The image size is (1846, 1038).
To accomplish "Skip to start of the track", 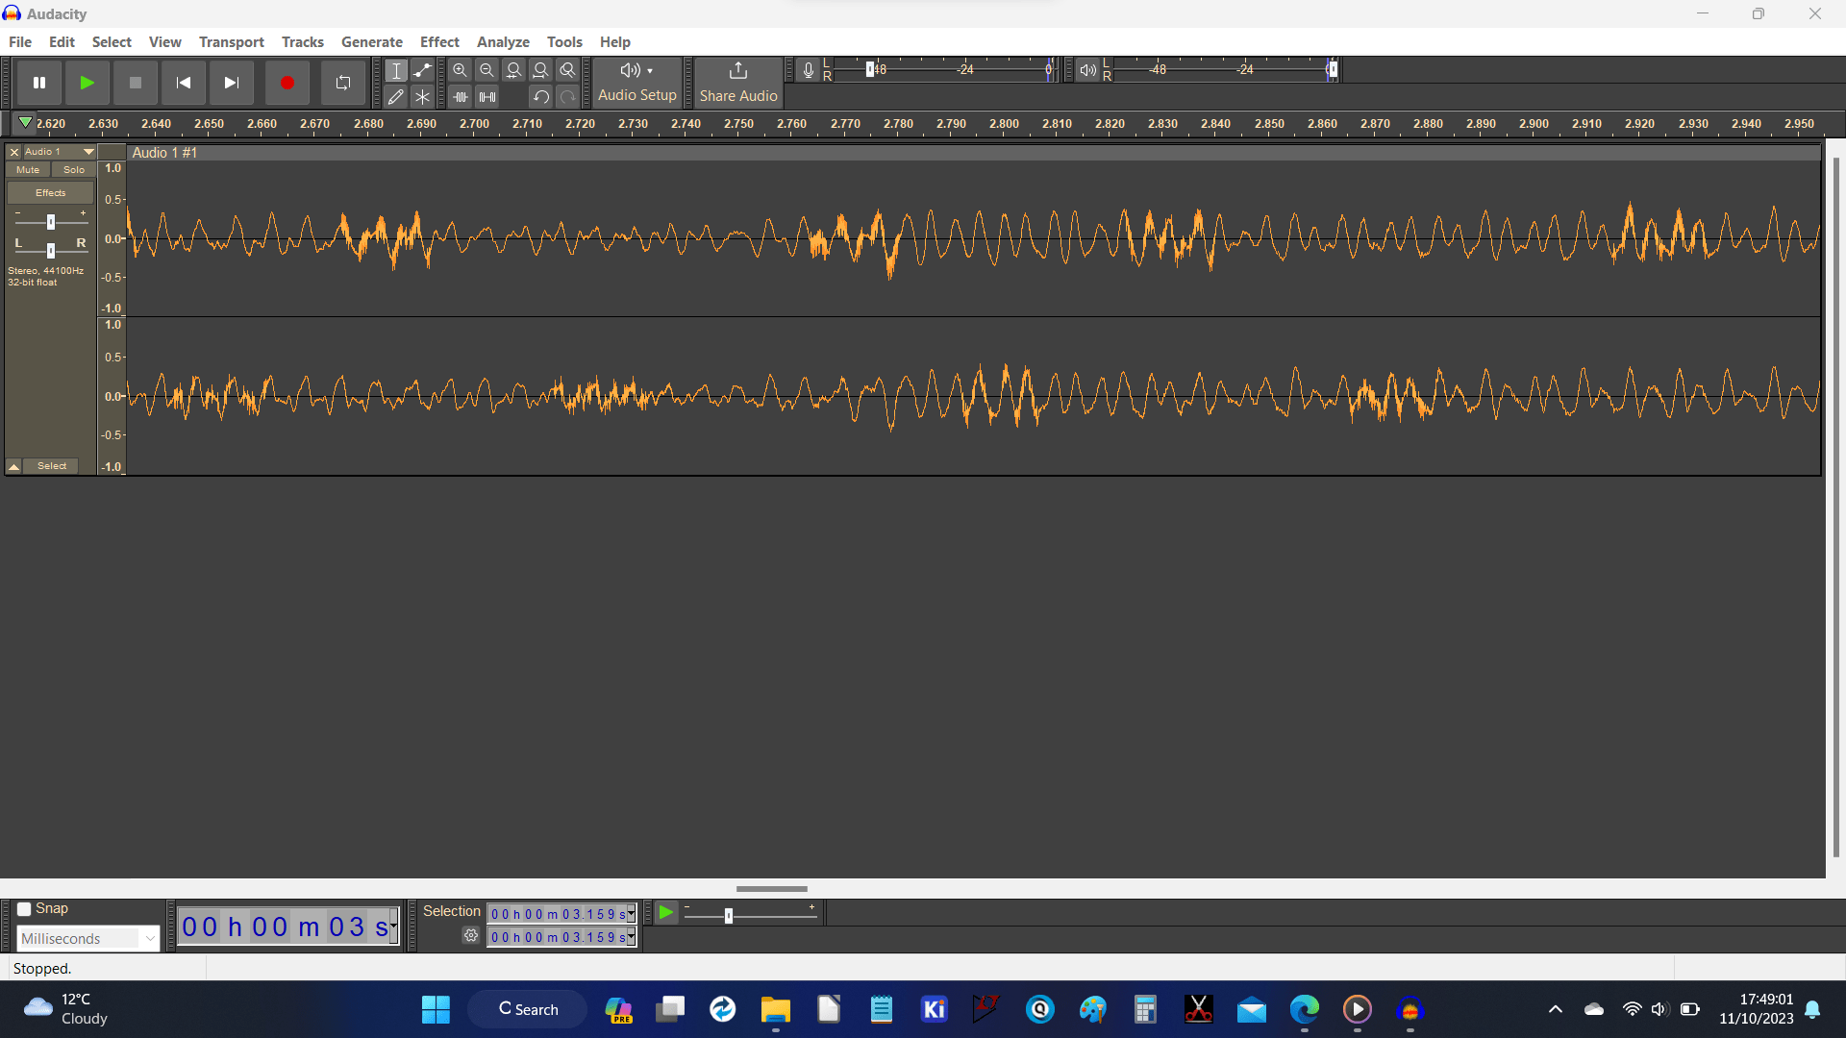I will point(184,83).
